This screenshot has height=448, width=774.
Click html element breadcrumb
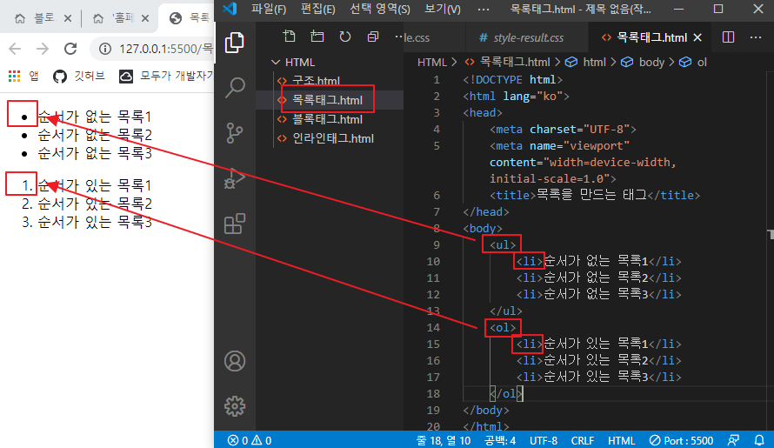585,63
